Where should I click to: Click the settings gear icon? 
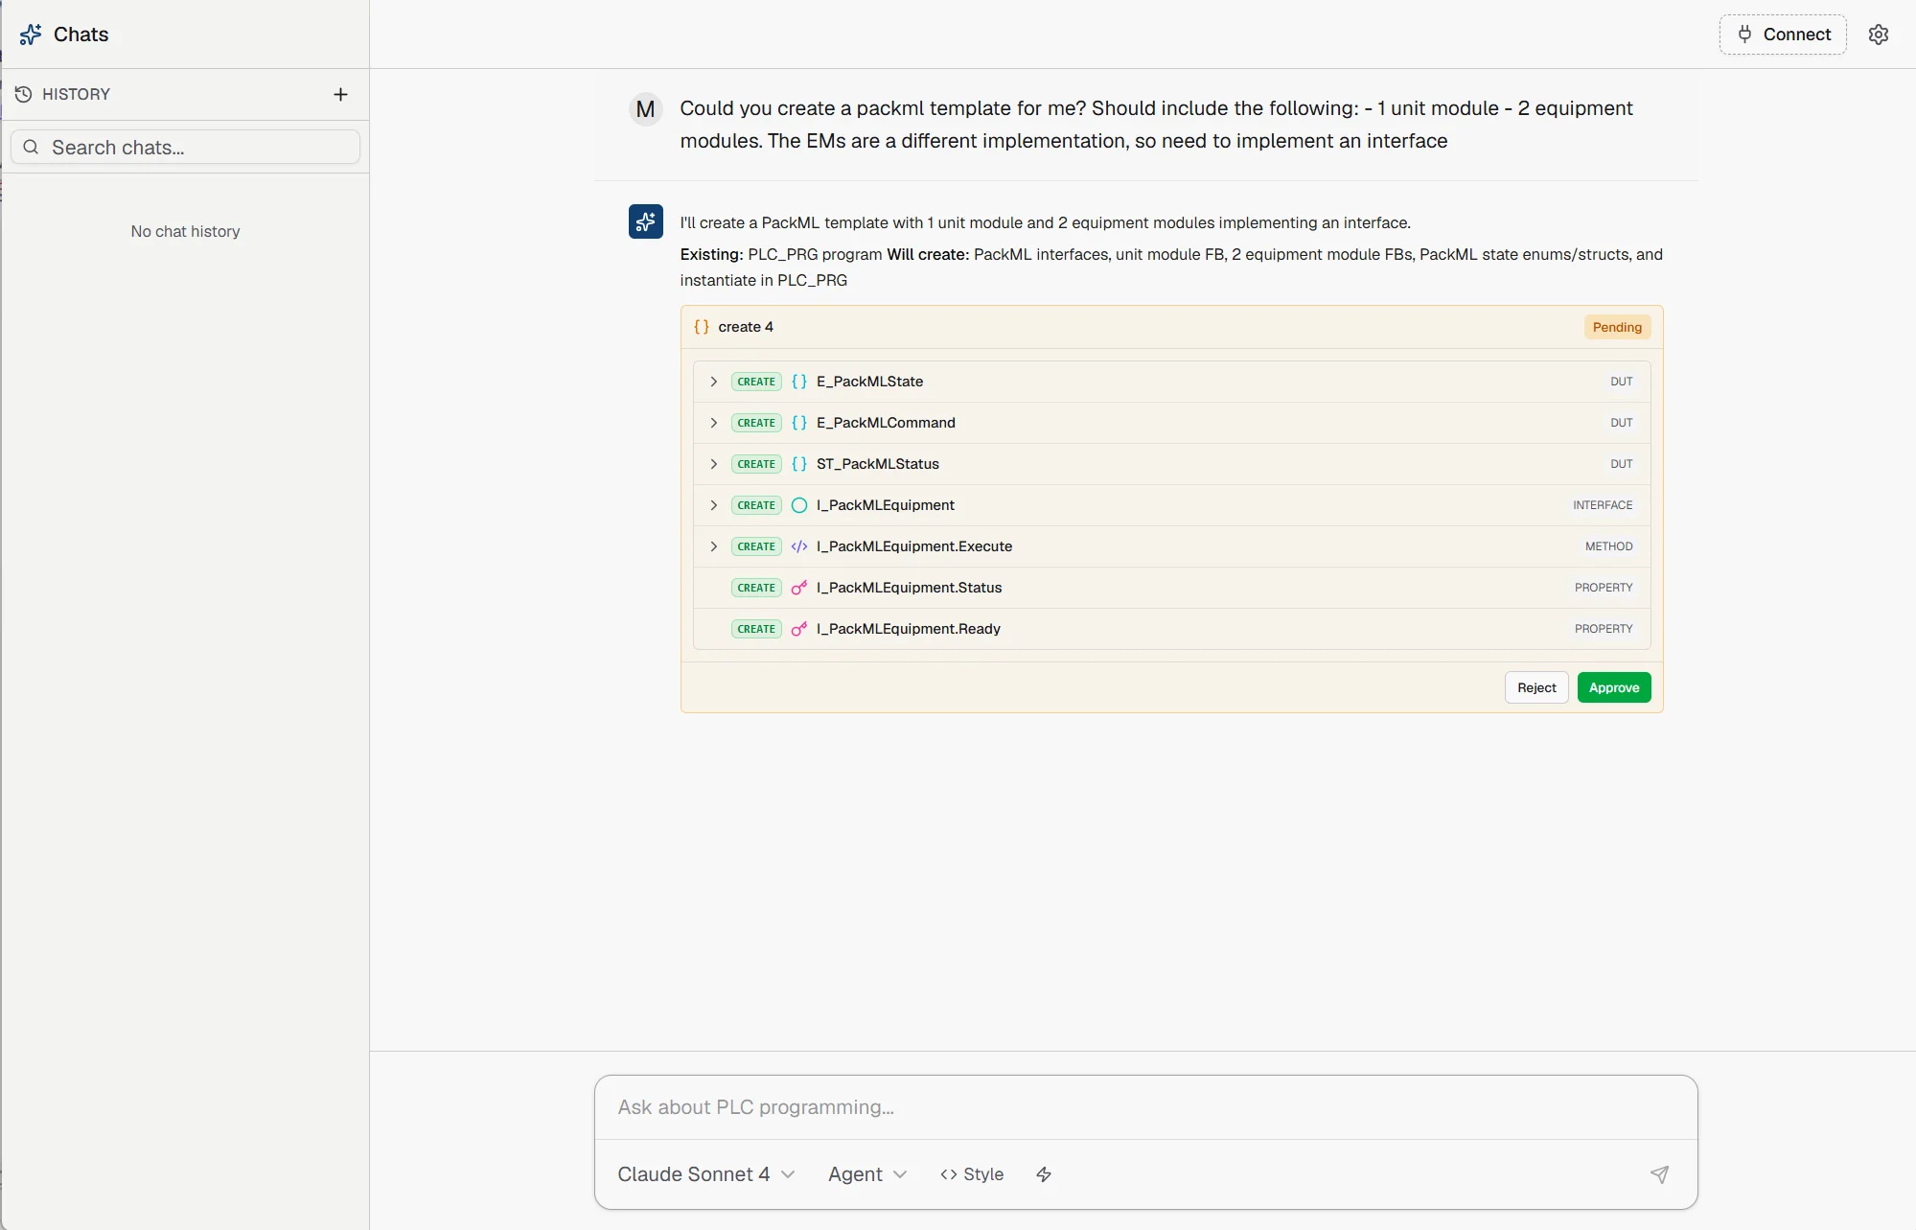click(x=1878, y=35)
